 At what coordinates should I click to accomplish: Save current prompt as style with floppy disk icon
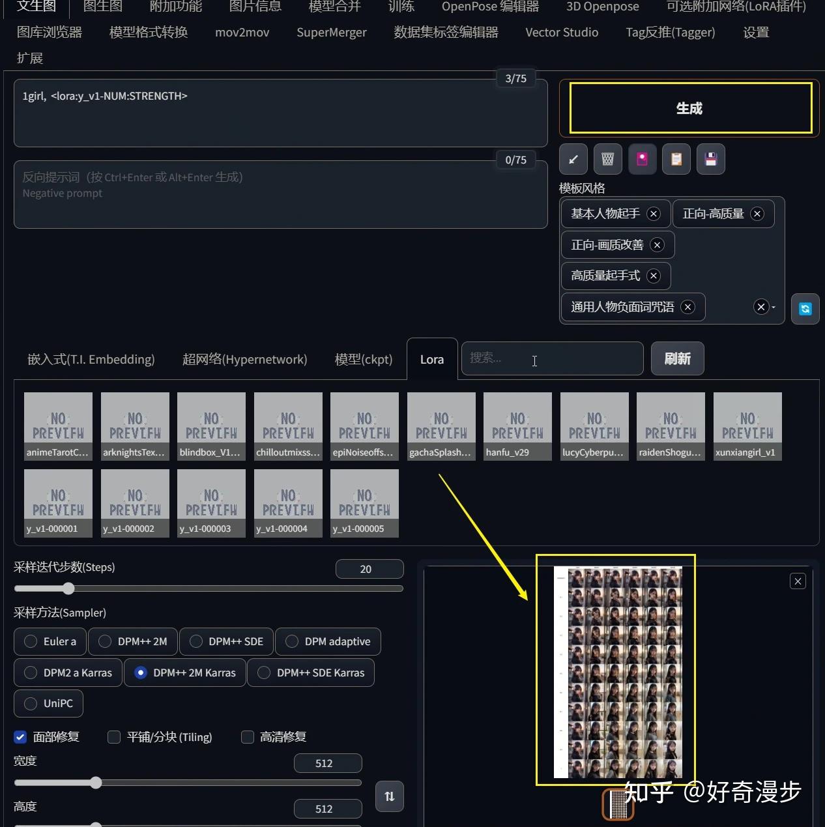click(711, 159)
